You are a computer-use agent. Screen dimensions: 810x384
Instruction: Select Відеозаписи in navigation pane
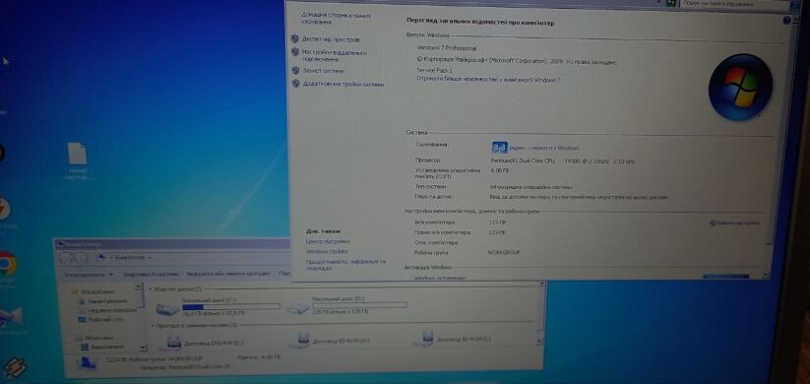click(x=101, y=347)
